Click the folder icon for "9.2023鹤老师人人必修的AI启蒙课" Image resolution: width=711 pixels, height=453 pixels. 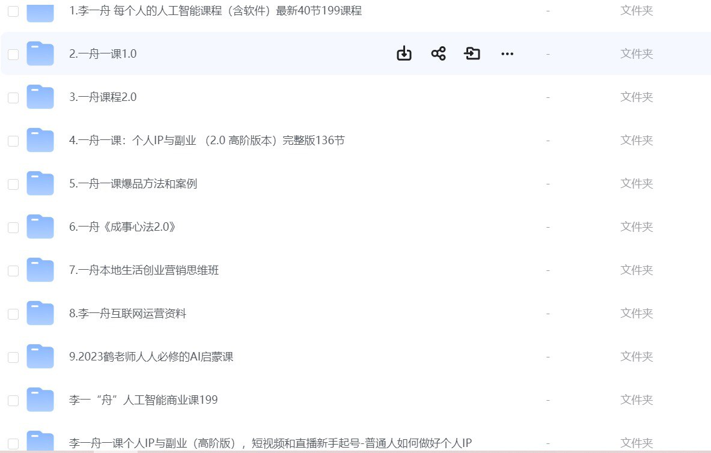[40, 356]
